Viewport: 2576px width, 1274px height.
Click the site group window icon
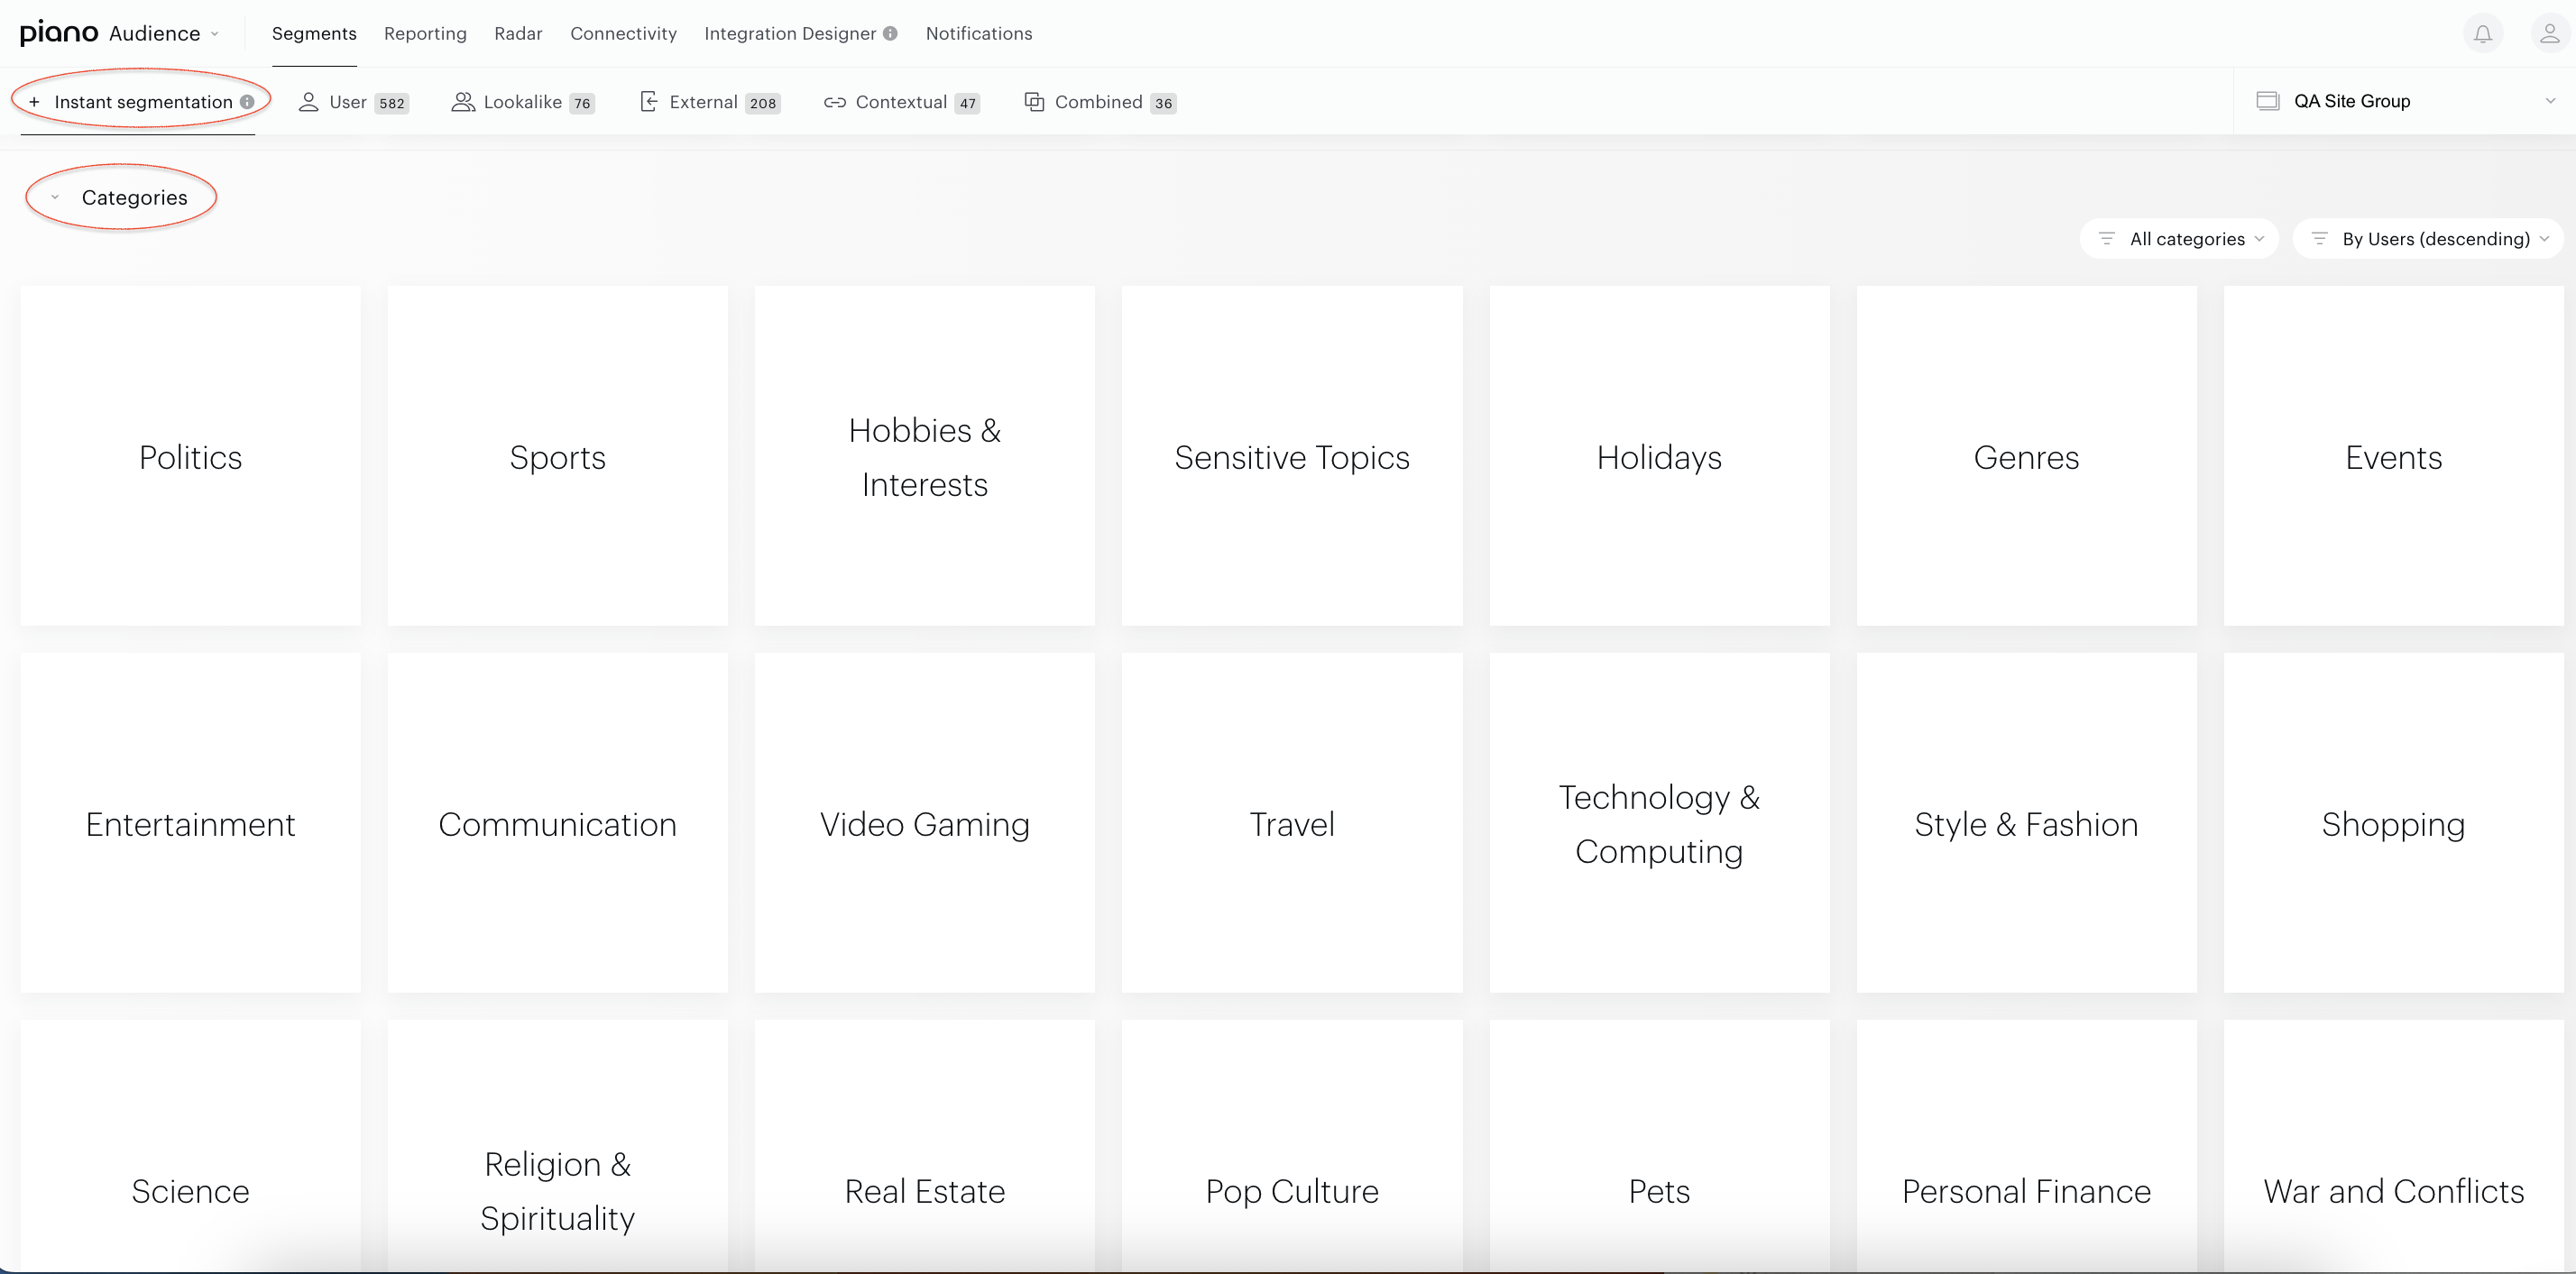[x=2267, y=101]
